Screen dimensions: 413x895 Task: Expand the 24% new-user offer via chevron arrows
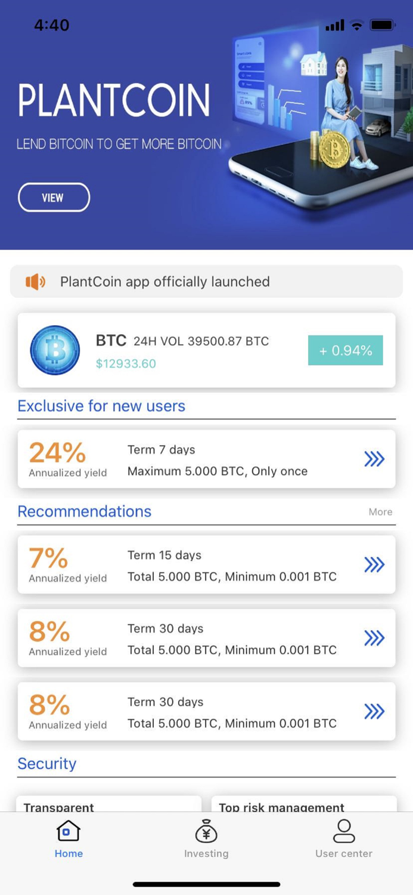tap(375, 459)
